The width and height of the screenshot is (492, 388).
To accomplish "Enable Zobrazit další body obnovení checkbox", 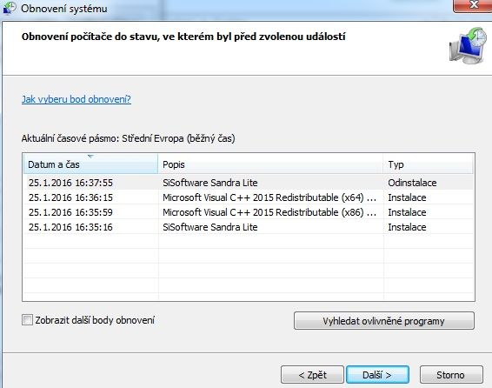I will pyautogui.click(x=27, y=320).
